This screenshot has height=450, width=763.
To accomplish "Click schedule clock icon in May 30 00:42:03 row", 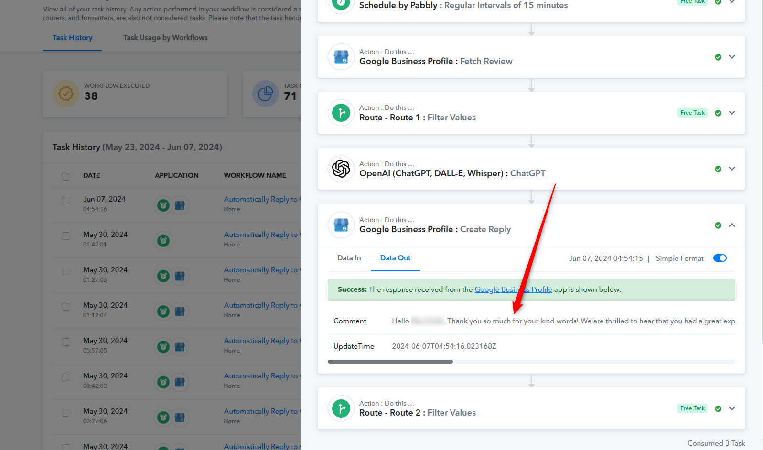I will tap(163, 382).
